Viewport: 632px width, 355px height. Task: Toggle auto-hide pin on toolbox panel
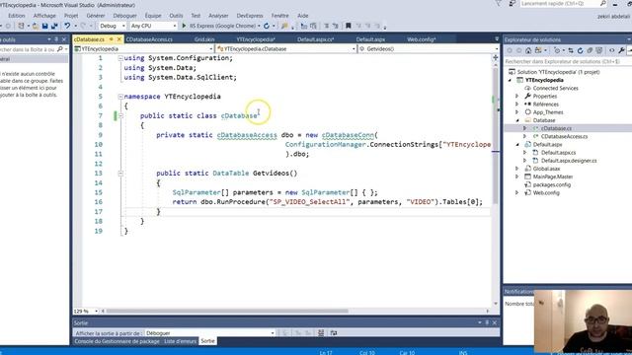[x=56, y=39]
